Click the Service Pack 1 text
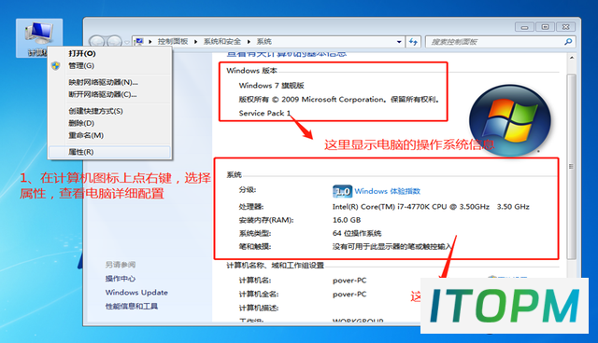598x343 pixels. pyautogui.click(x=264, y=113)
